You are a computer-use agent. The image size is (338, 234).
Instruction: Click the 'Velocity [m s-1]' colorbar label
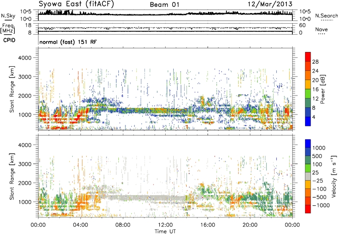pos(334,176)
